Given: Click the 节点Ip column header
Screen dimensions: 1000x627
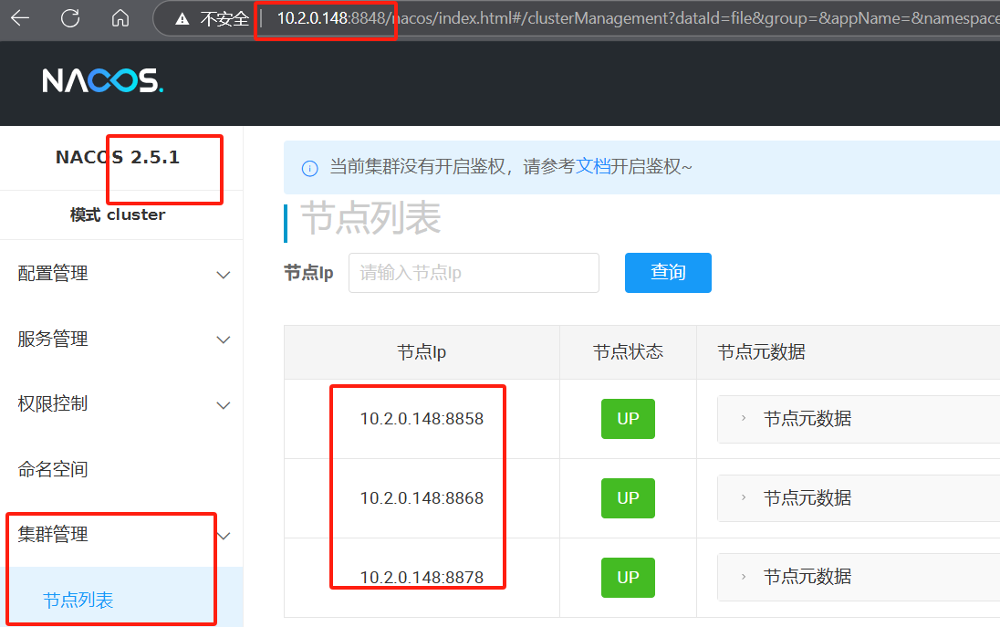Looking at the screenshot, I should point(422,352).
